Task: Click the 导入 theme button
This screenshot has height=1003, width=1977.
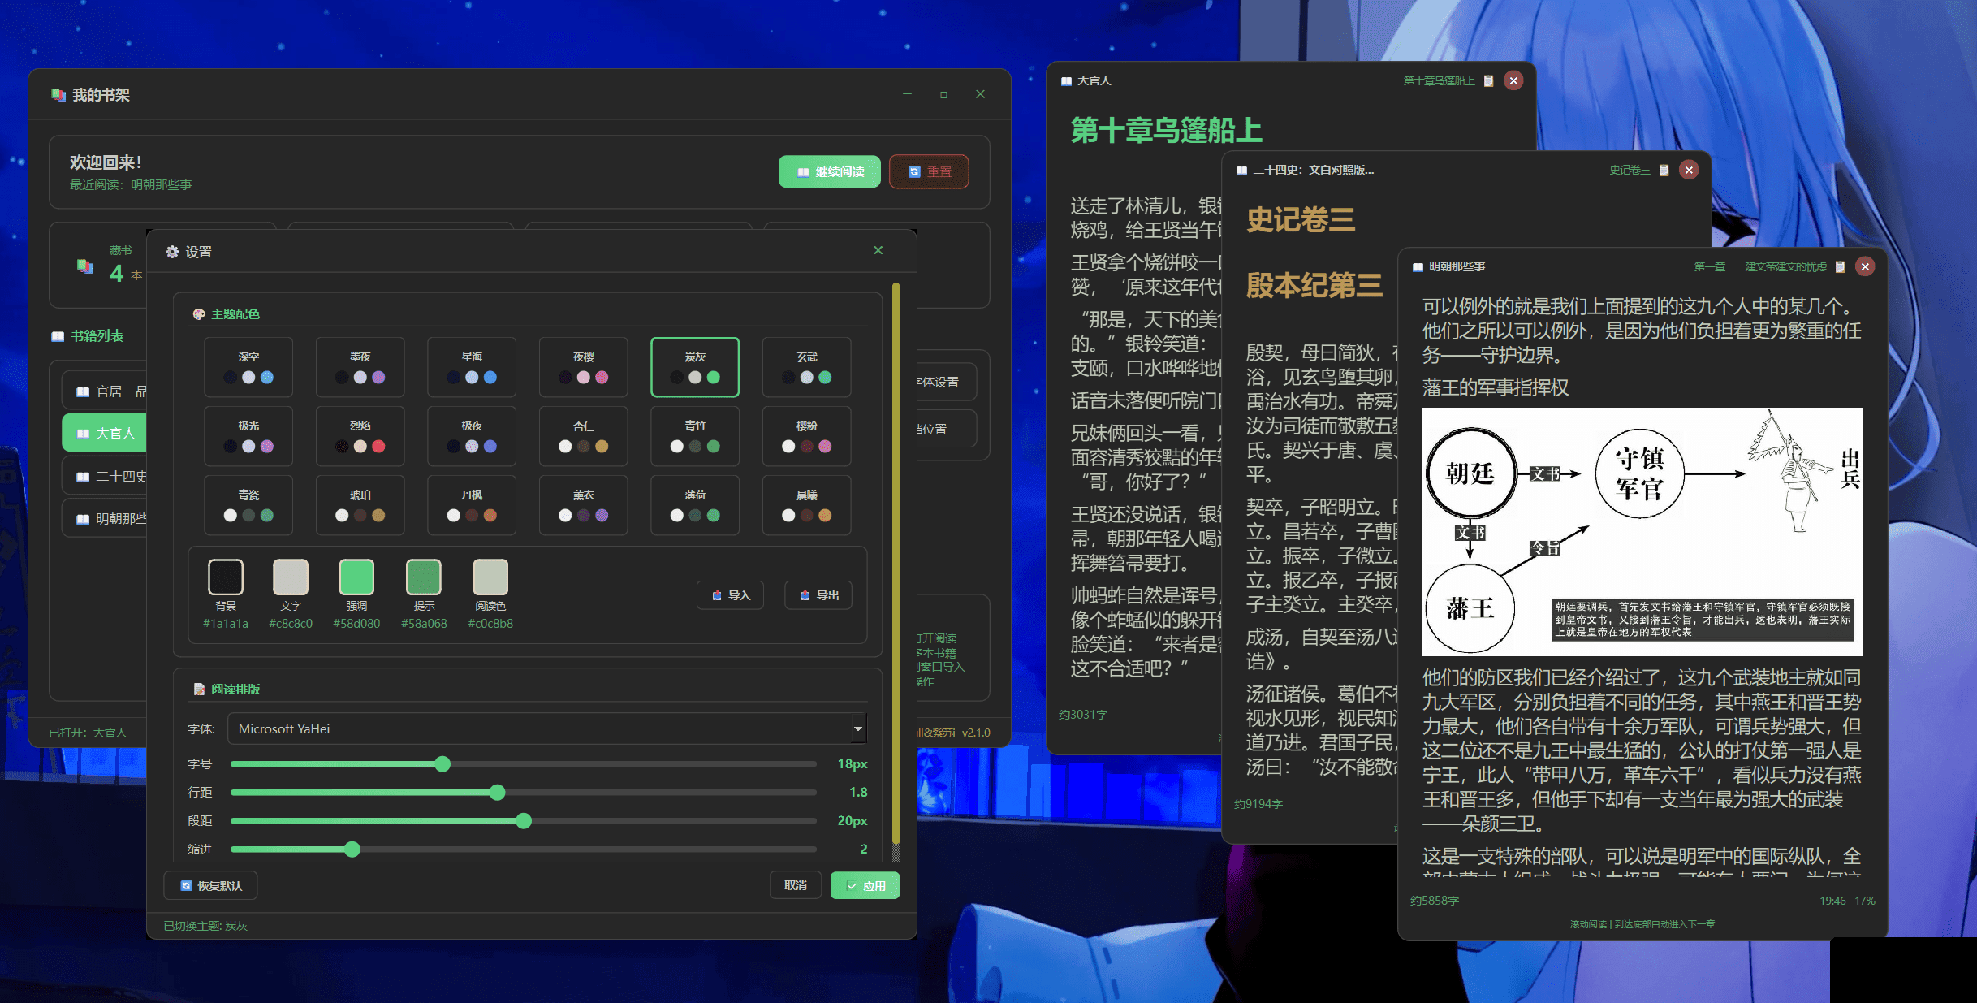Action: point(730,595)
